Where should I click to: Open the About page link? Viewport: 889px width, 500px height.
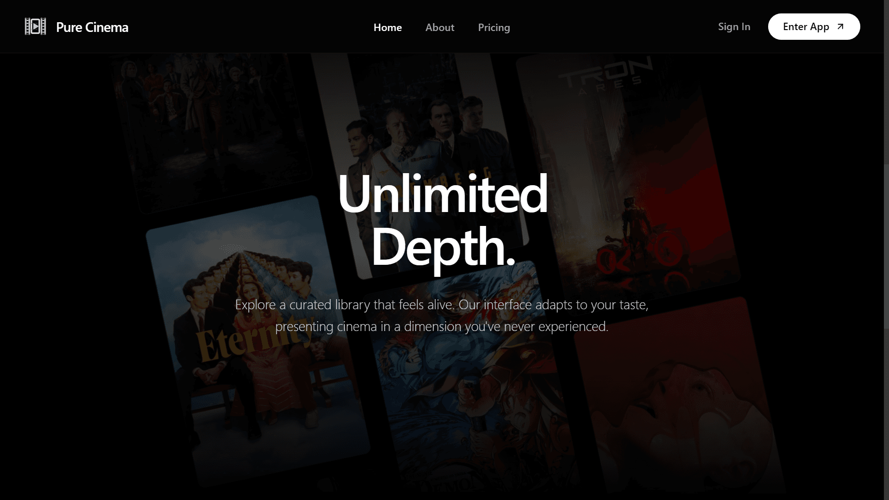(x=439, y=27)
